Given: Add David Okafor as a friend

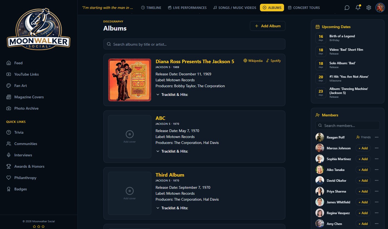Looking at the screenshot, I should click(363, 181).
